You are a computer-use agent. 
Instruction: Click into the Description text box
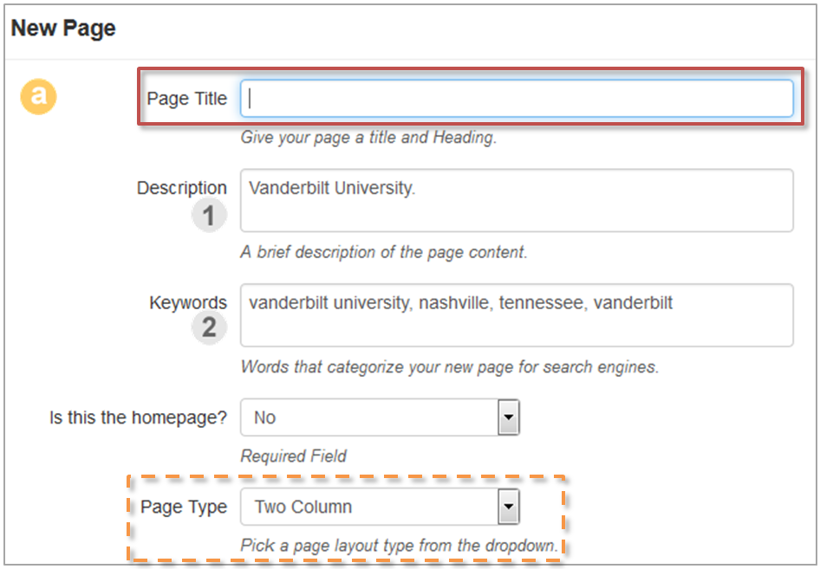click(517, 201)
